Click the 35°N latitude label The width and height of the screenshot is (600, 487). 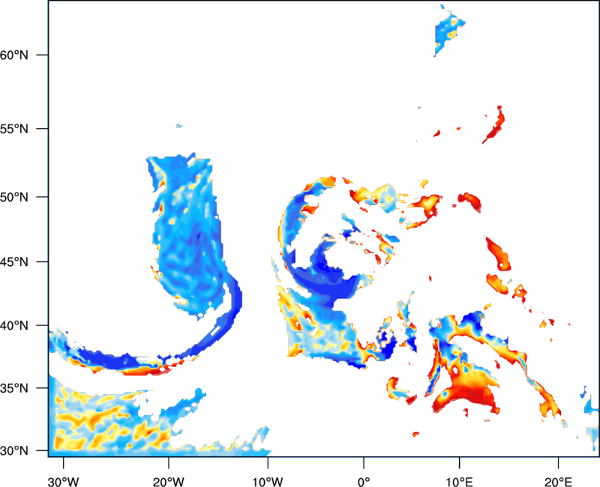[x=14, y=388]
